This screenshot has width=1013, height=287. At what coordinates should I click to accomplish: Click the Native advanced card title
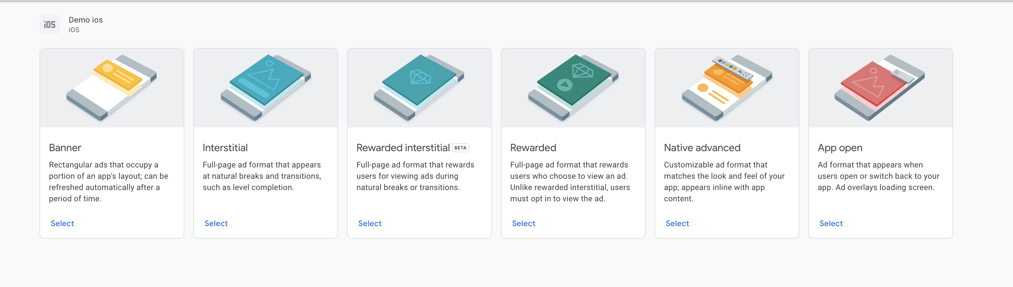click(702, 148)
